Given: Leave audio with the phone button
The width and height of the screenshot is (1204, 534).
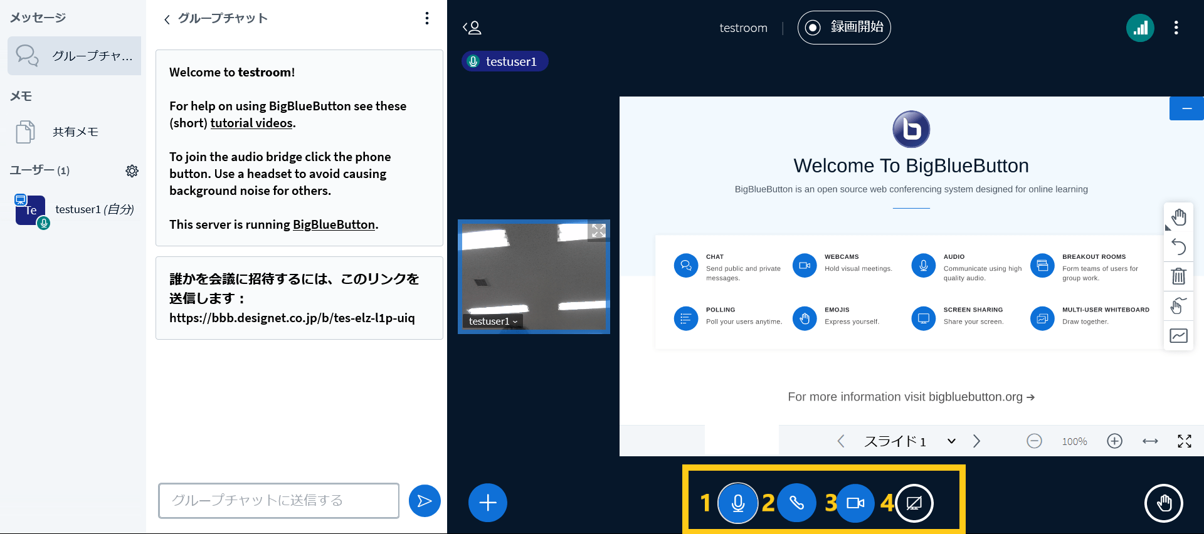Looking at the screenshot, I should 796,503.
